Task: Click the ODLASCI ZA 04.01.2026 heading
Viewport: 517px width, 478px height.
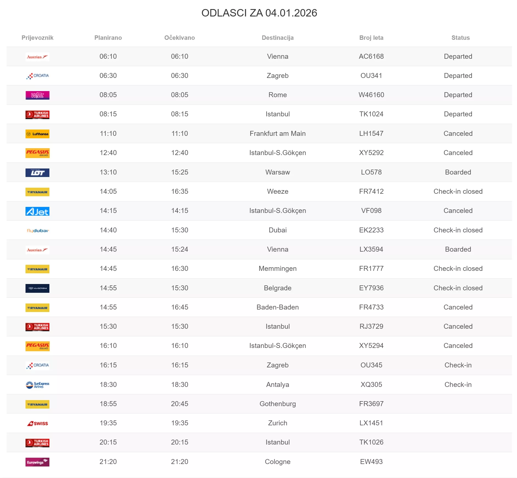Action: 259,13
